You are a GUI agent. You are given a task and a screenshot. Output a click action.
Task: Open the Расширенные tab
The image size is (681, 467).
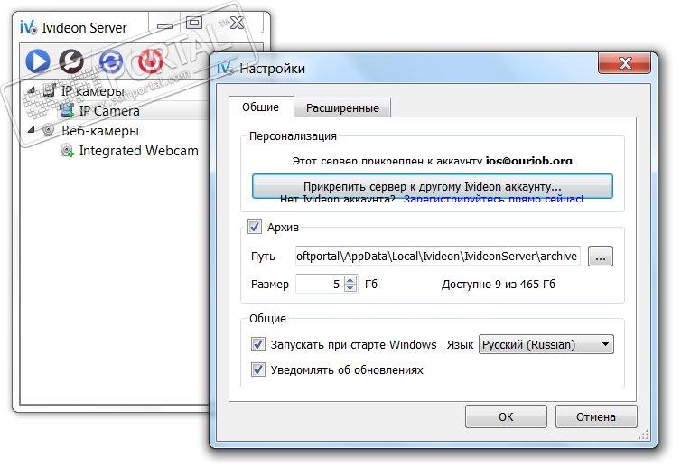click(x=342, y=107)
